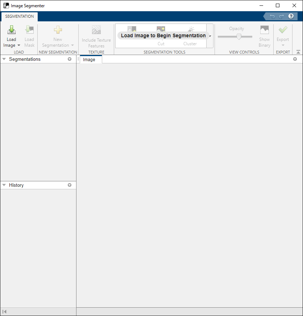Click the Export checkmark icon

point(283,30)
